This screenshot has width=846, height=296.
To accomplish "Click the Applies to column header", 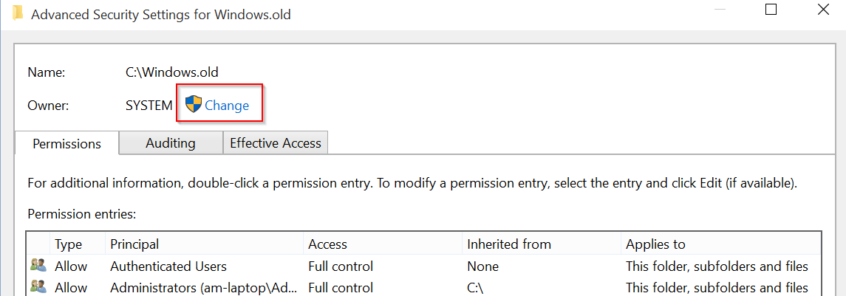I will (x=655, y=244).
